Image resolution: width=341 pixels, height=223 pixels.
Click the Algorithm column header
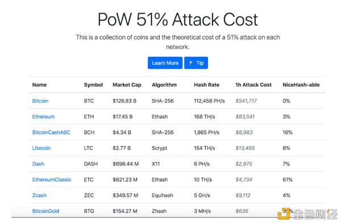164,85
